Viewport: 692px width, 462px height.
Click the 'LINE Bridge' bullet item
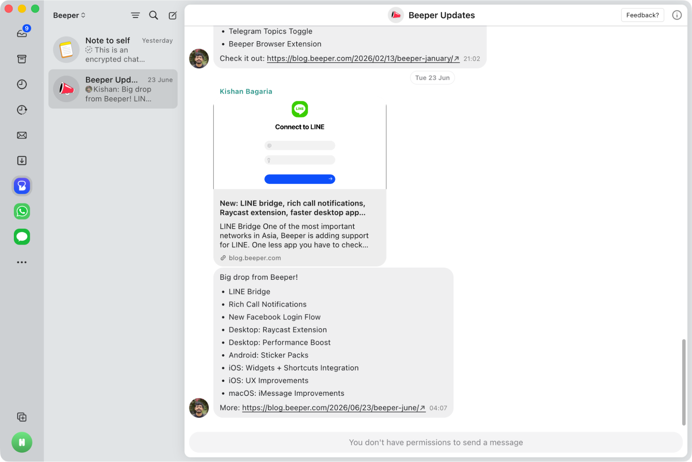(x=249, y=291)
